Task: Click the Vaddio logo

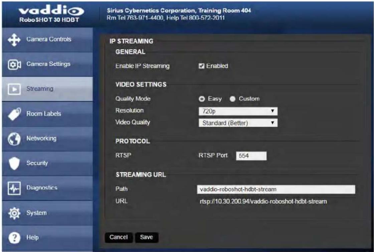Action: click(x=51, y=11)
